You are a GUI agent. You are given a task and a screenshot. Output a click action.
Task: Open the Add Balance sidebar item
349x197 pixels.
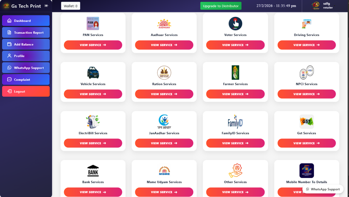[26, 44]
